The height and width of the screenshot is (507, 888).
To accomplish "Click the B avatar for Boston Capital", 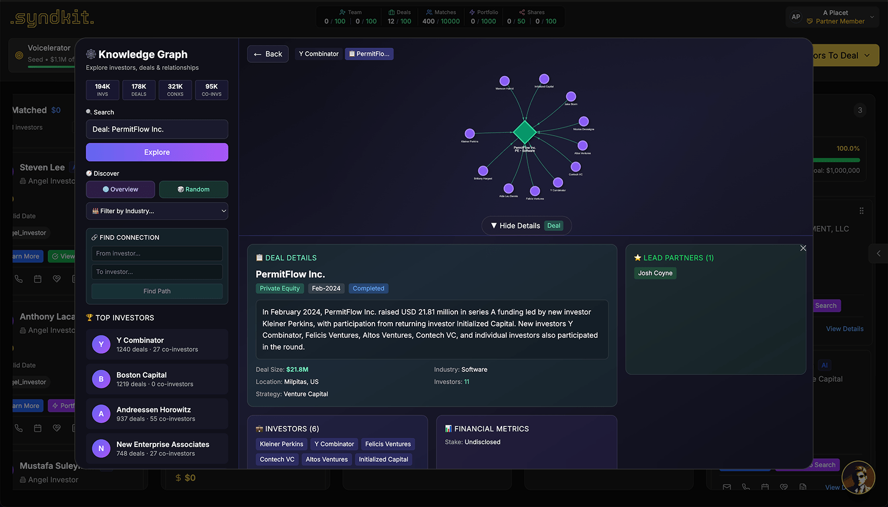I will [101, 379].
